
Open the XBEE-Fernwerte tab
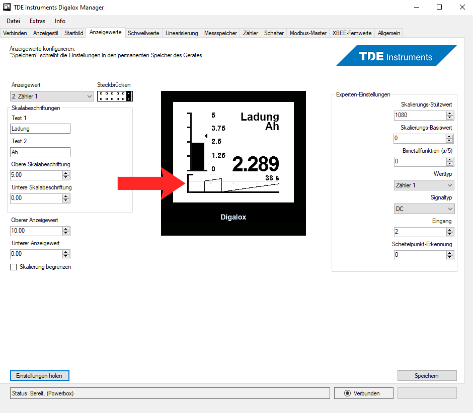352,33
